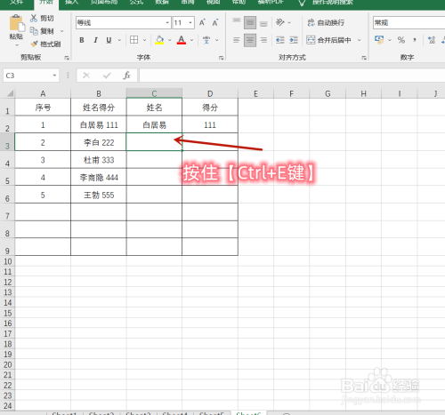Viewport: 445px width, 415px height.
Task: Select row 3 header
Action: [7, 142]
